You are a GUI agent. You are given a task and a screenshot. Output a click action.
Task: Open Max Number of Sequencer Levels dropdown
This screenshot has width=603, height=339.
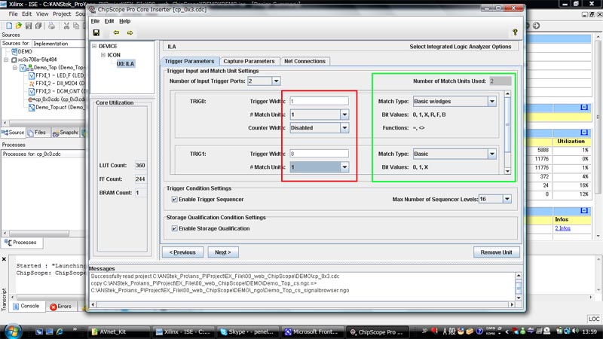507,199
